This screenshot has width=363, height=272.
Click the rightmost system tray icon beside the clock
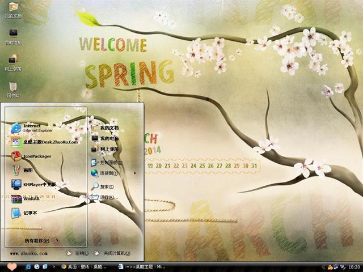click(342, 267)
